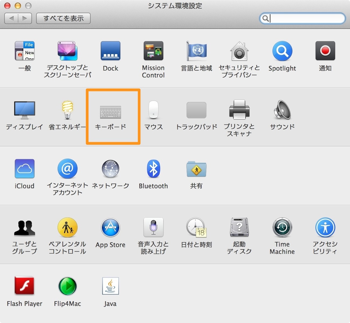Viewport: 350px width, 323px height.
Task: Open 起動ディスク startup disk icon
Action: pyautogui.click(x=239, y=227)
